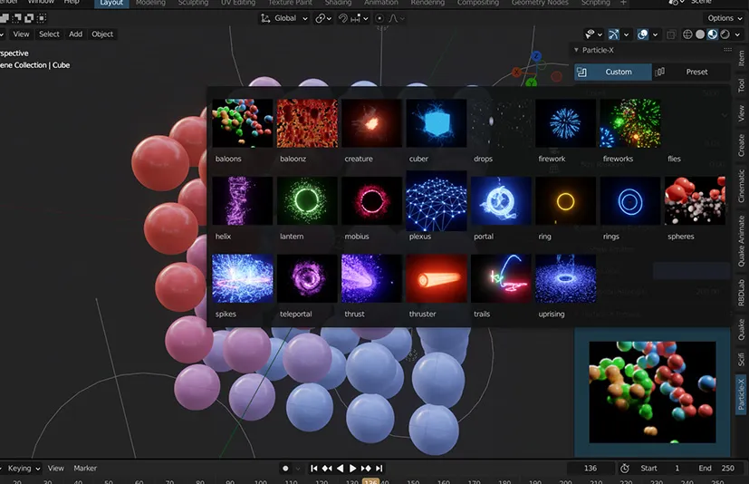Switch to Preset mode in Particle-X
749x484 pixels.
(x=691, y=72)
